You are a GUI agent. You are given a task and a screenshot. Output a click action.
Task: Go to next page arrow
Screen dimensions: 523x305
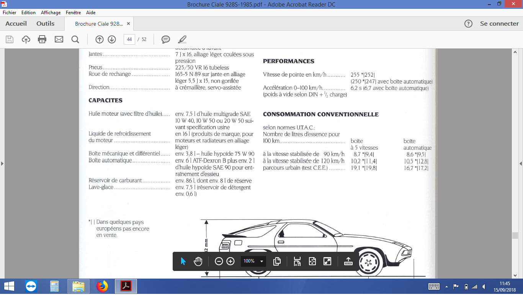(x=112, y=39)
